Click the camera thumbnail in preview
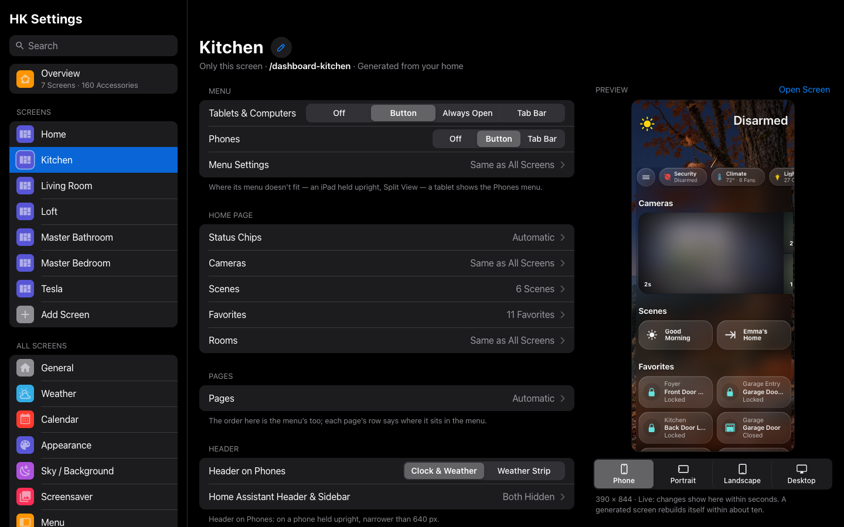This screenshot has width=844, height=527. (711, 253)
